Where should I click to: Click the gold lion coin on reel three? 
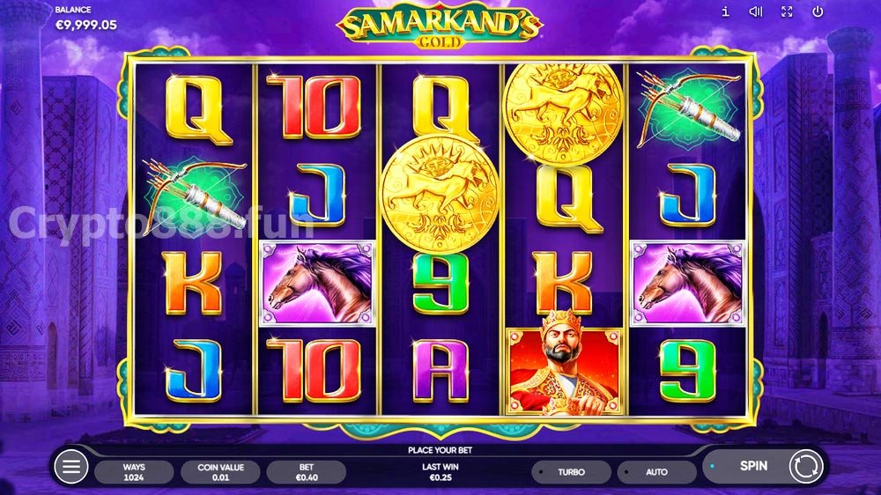point(440,194)
